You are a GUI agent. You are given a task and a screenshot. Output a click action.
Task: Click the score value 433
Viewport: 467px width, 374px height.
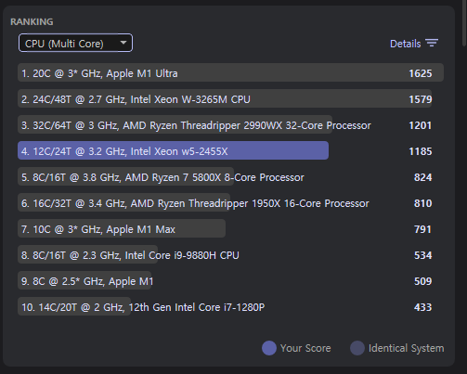pos(422,307)
